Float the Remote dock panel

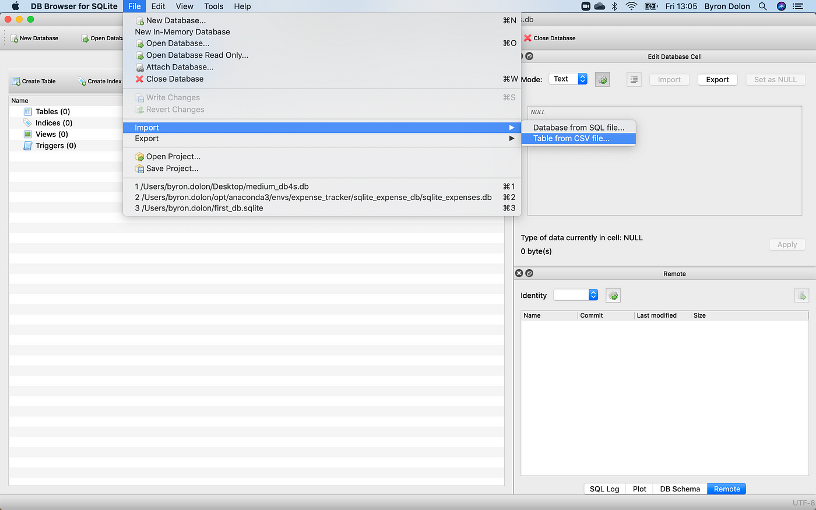pos(529,273)
